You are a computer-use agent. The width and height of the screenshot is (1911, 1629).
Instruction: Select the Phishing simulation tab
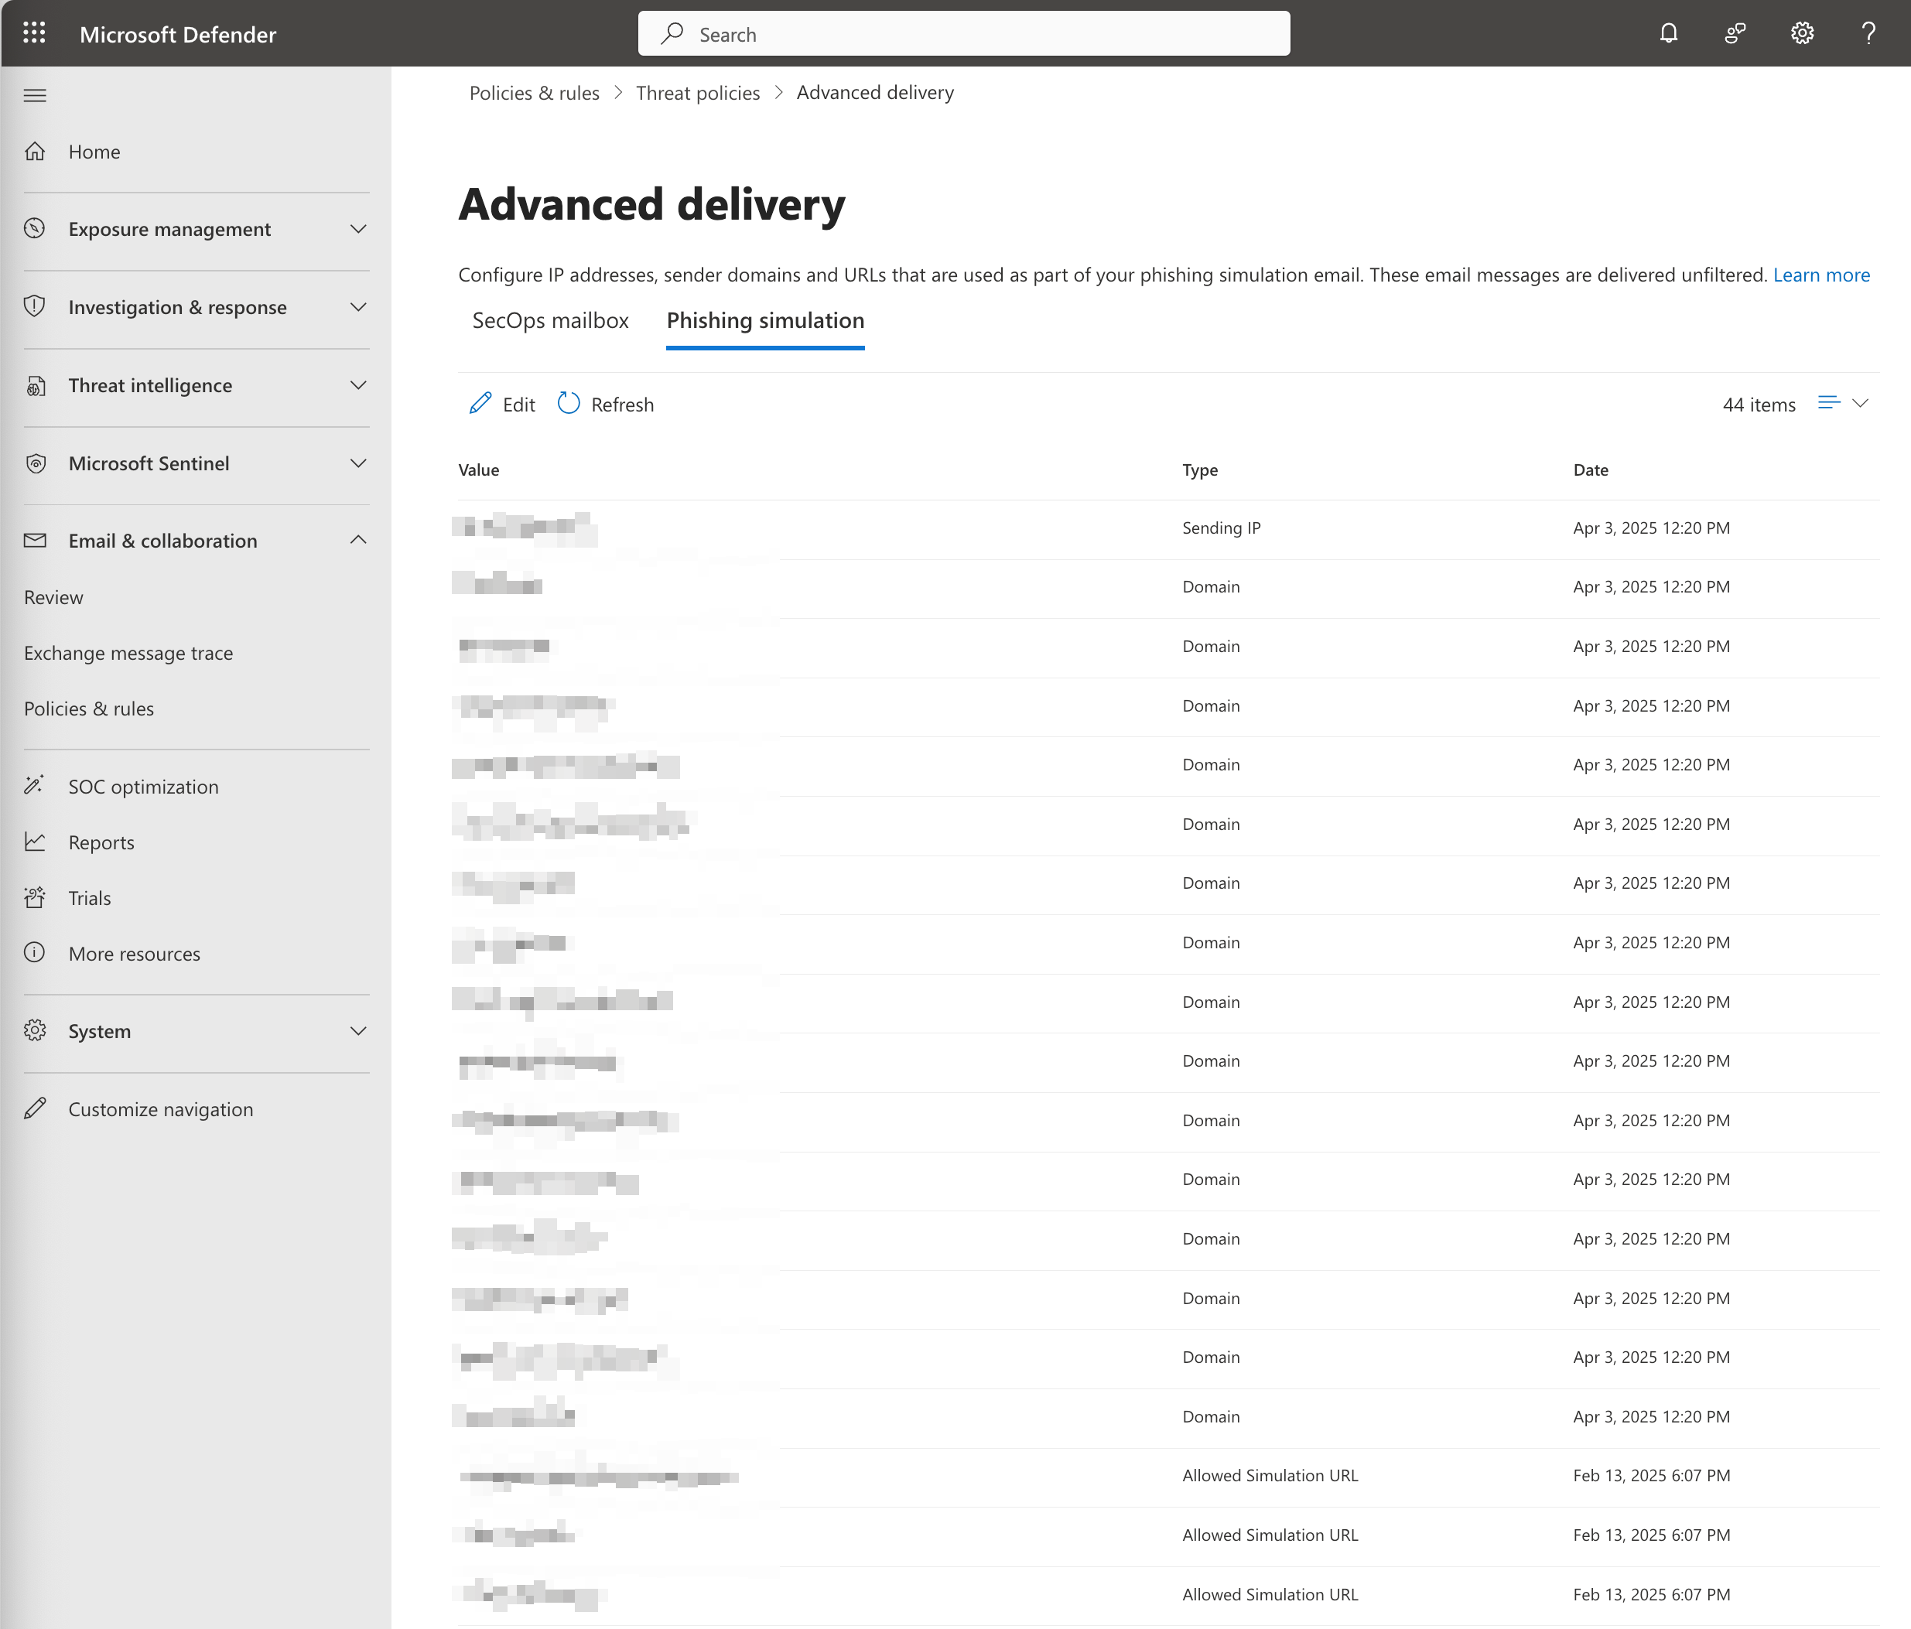pos(764,321)
